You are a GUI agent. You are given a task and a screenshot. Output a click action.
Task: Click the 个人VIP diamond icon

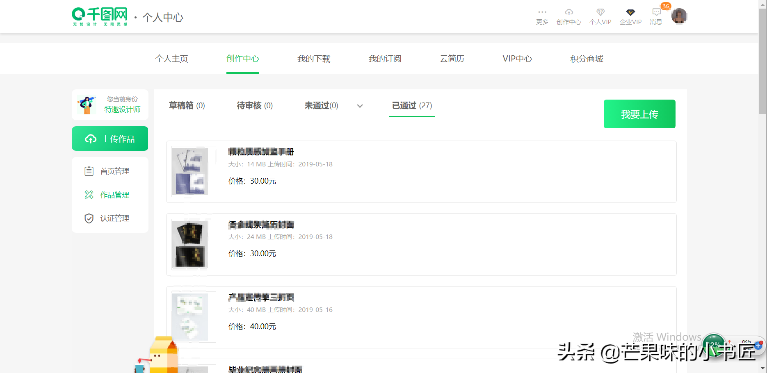[x=600, y=12]
